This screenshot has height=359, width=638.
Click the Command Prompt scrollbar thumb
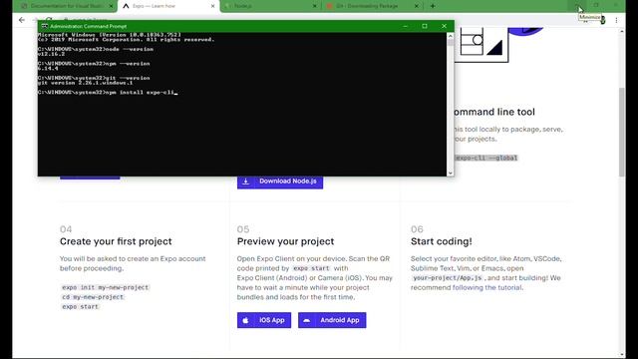450,43
